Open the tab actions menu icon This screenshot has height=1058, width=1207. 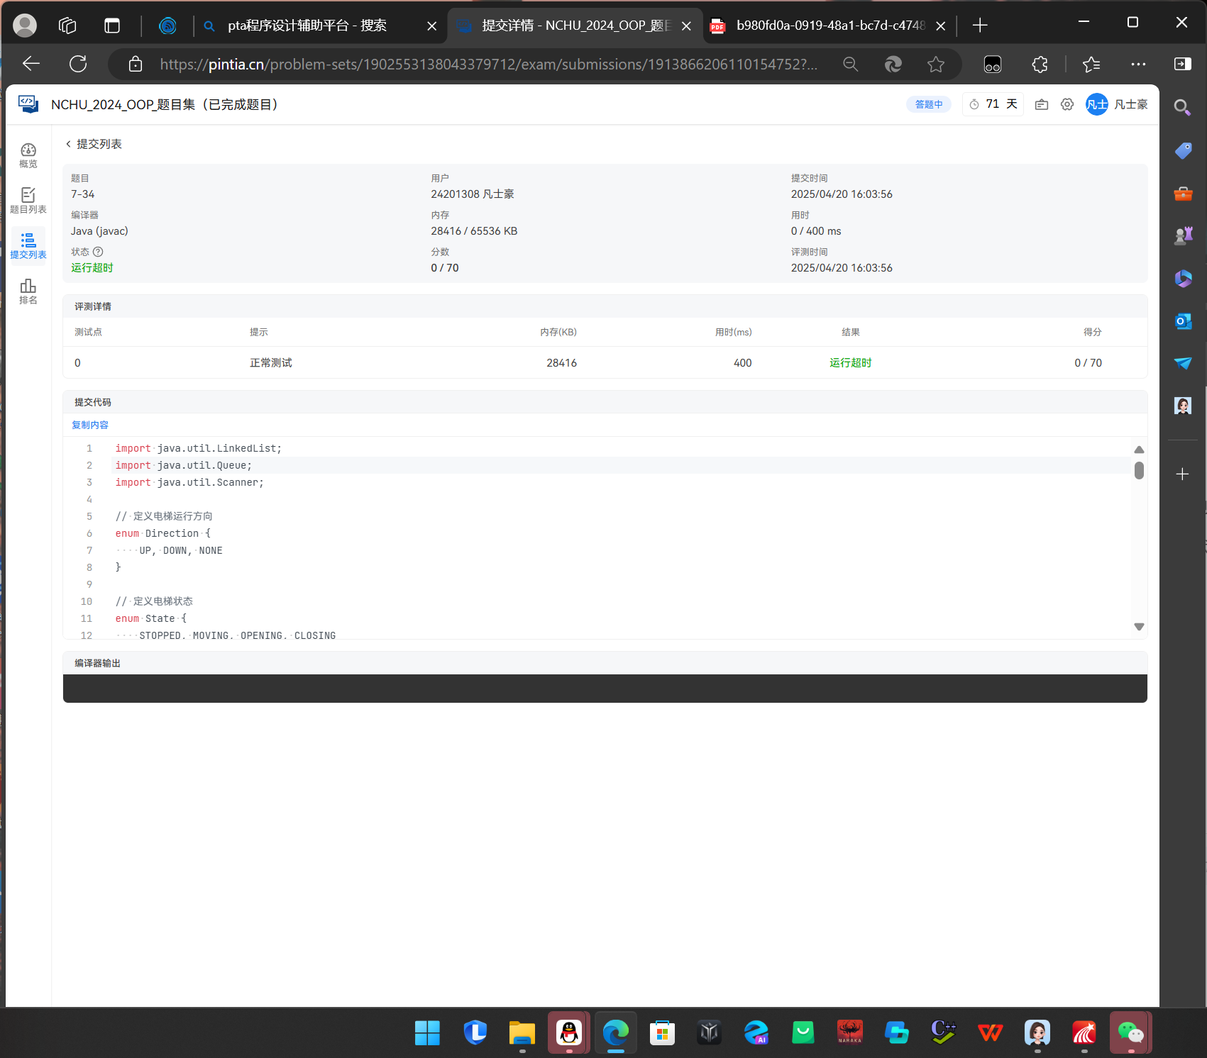click(112, 26)
